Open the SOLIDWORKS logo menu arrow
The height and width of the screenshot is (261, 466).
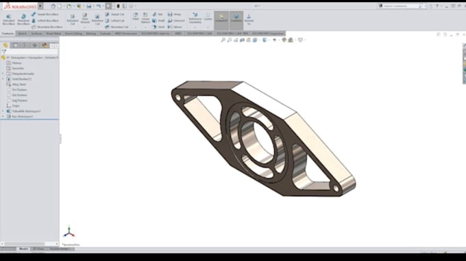tap(40, 6)
